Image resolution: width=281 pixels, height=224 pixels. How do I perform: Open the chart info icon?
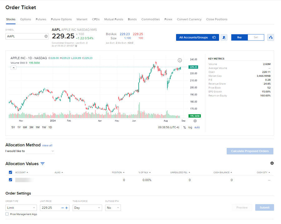[180, 60]
